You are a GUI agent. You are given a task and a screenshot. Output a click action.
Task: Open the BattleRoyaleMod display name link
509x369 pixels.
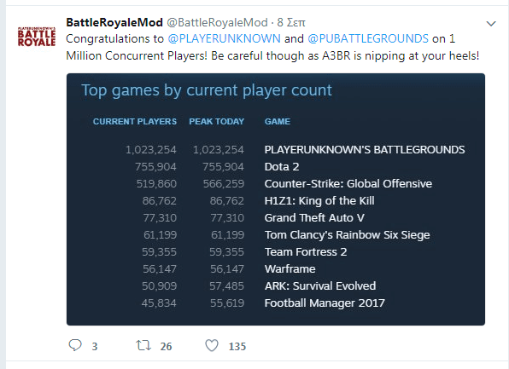[114, 22]
